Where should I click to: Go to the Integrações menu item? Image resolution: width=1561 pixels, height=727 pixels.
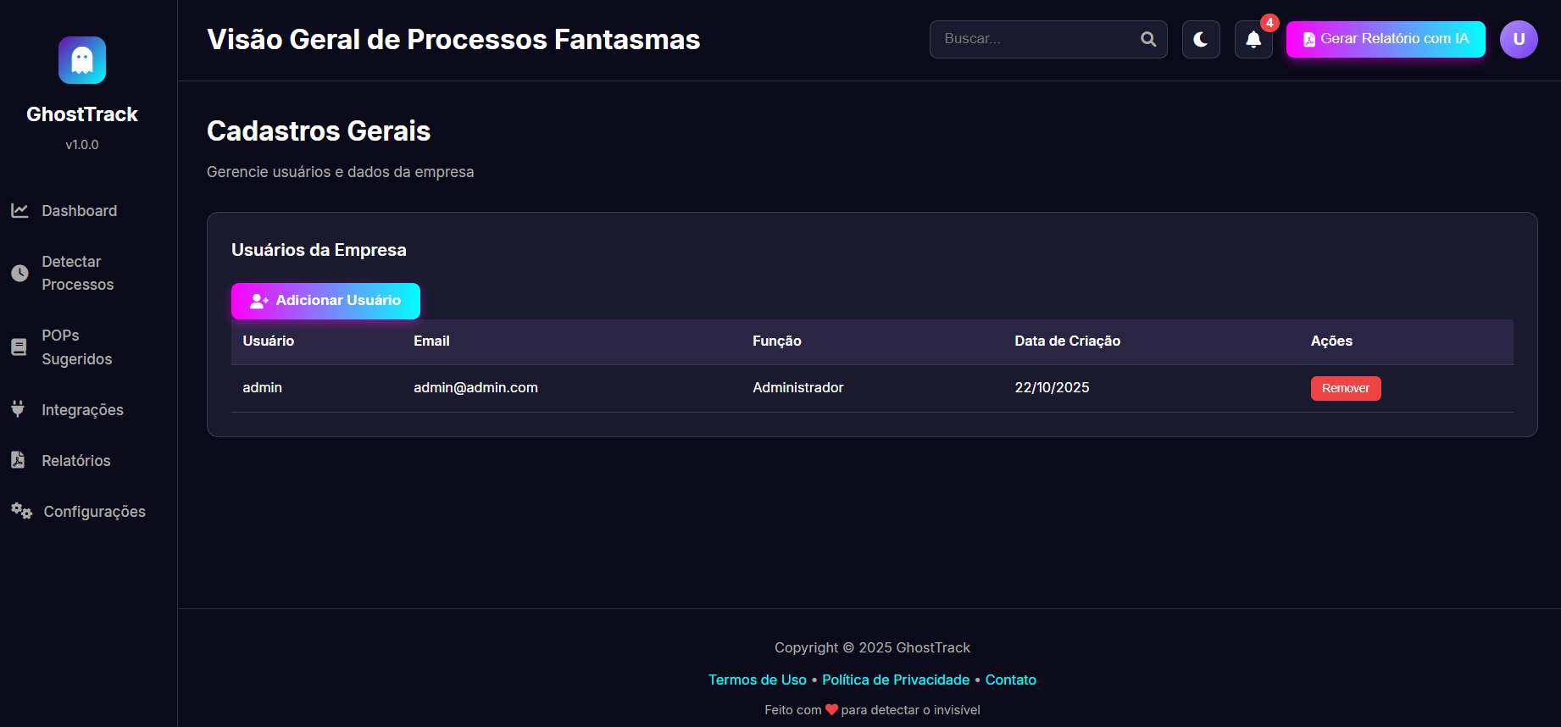82,410
